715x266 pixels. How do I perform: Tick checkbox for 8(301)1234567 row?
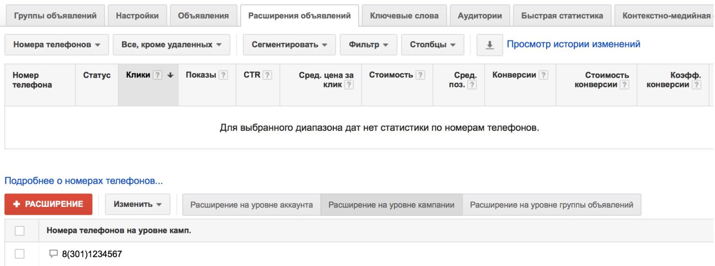coord(20,254)
